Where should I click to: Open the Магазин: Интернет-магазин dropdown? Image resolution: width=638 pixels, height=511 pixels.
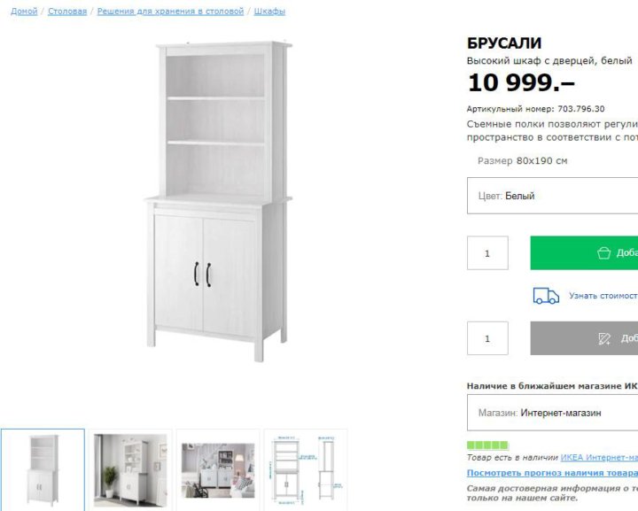click(553, 413)
